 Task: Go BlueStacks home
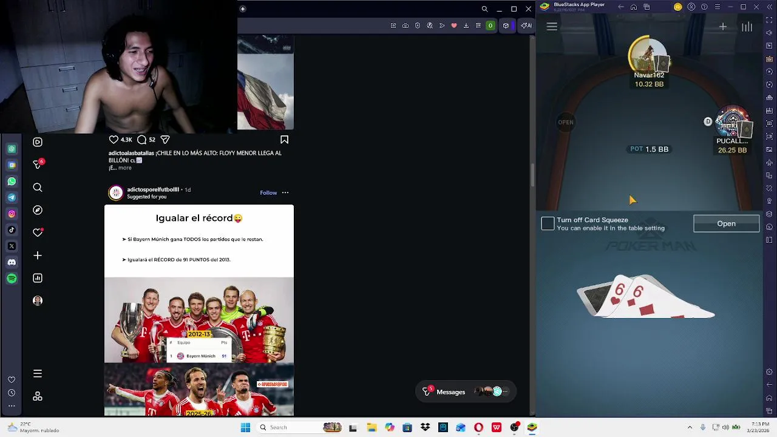coord(634,7)
